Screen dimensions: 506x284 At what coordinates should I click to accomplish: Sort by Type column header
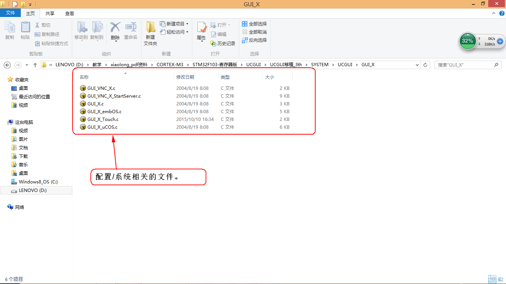225,77
